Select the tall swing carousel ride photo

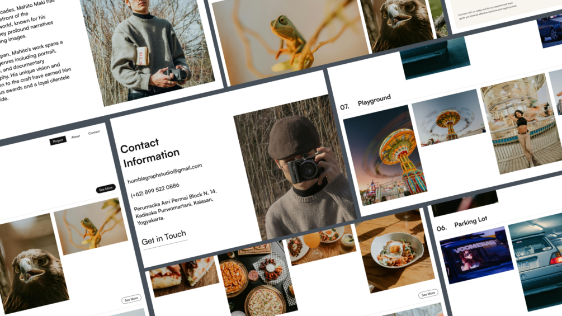tap(385, 156)
